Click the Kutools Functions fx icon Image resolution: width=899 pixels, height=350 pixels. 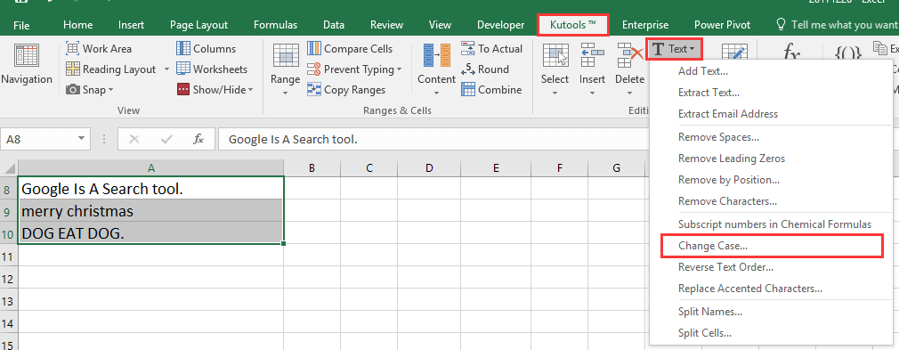point(792,53)
